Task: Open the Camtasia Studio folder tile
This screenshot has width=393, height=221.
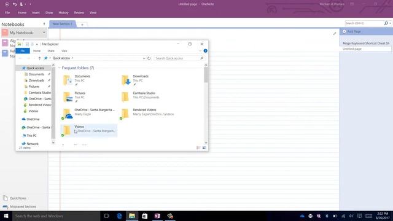Action: coord(147,97)
